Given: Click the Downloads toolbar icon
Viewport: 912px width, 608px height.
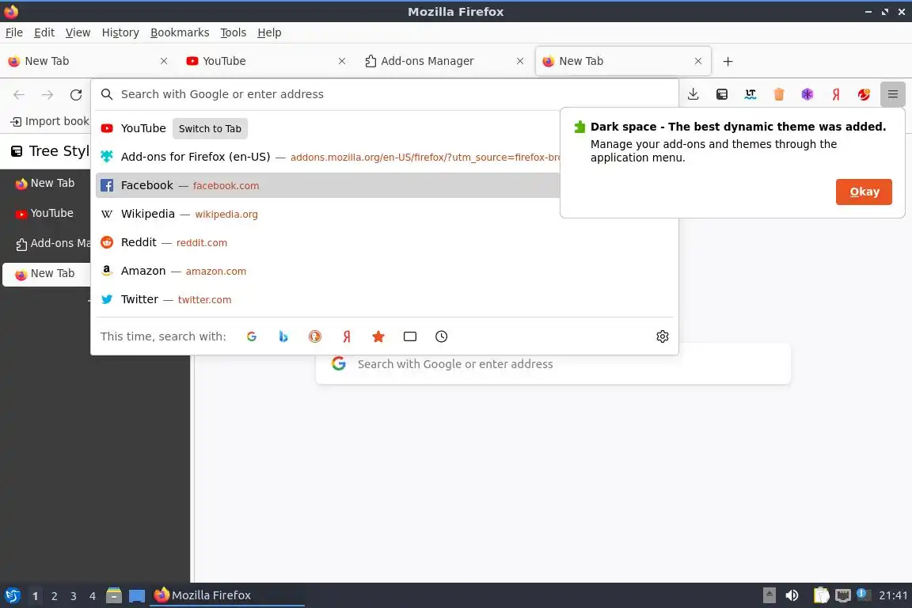Looking at the screenshot, I should pyautogui.click(x=693, y=94).
